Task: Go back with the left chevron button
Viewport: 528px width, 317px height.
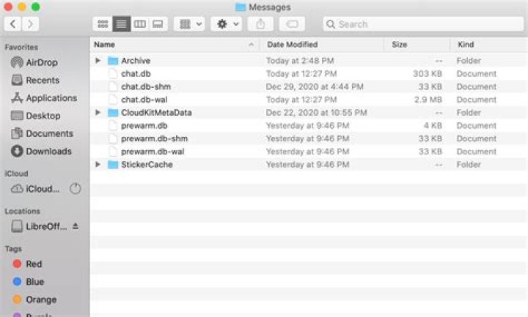Action: pyautogui.click(x=12, y=24)
